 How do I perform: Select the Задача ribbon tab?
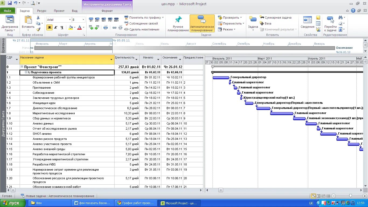click(25, 11)
